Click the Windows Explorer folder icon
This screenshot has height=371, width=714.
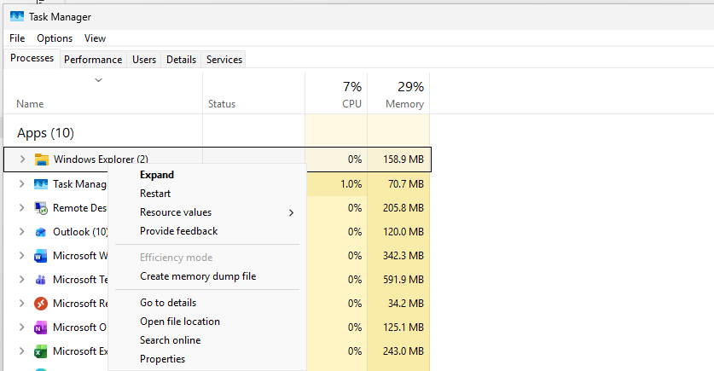[42, 159]
